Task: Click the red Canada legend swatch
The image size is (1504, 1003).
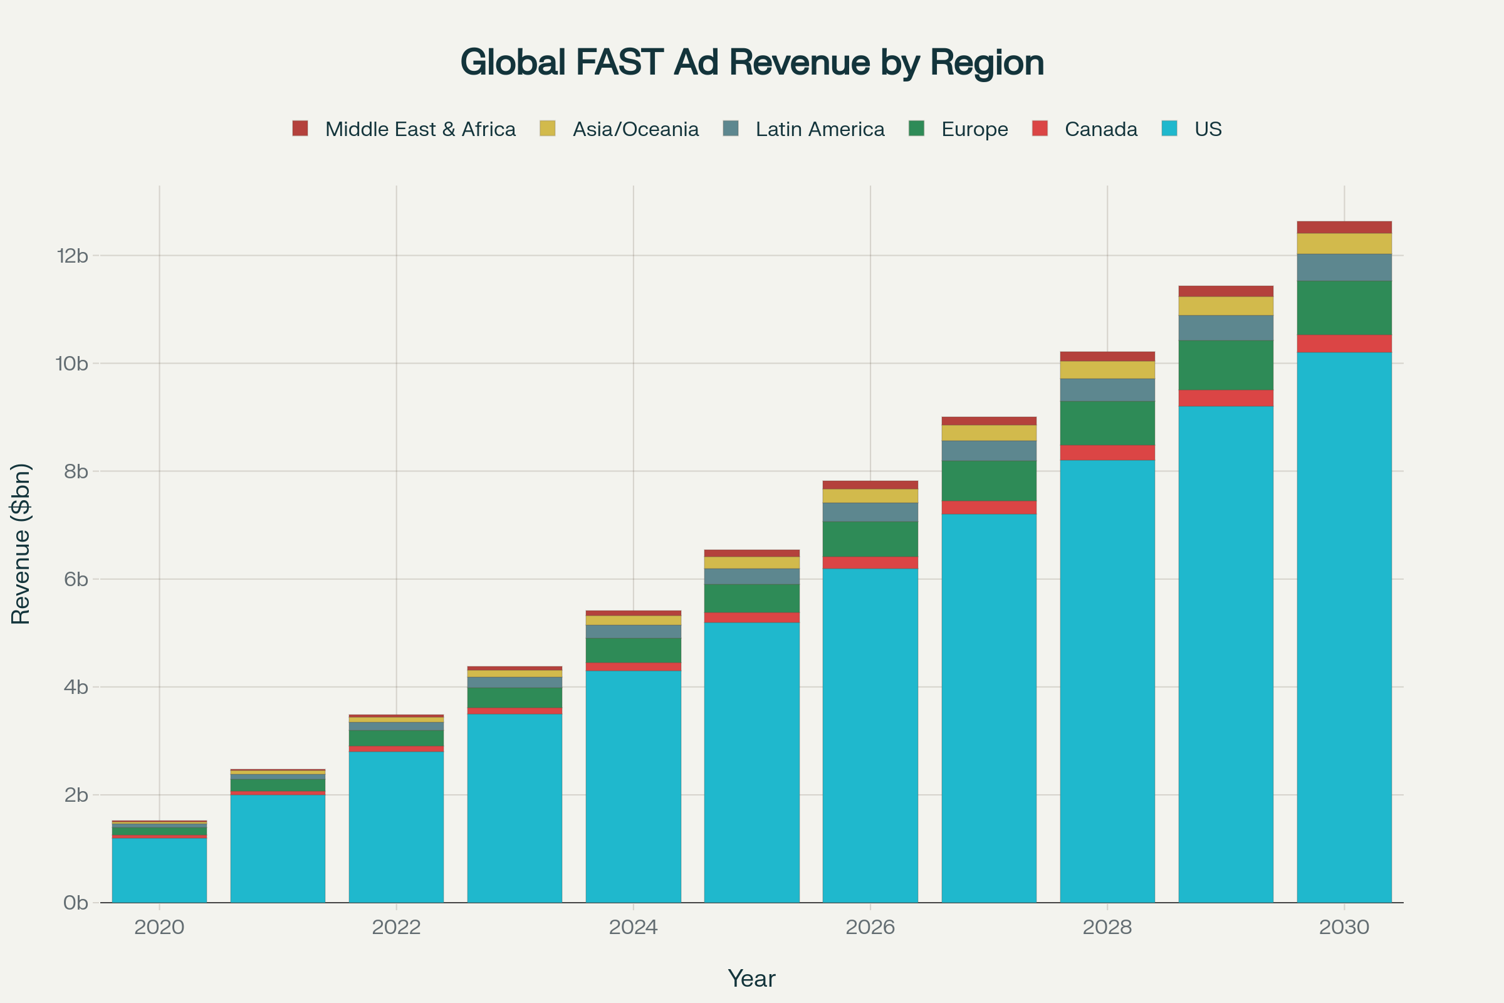Action: [1040, 129]
